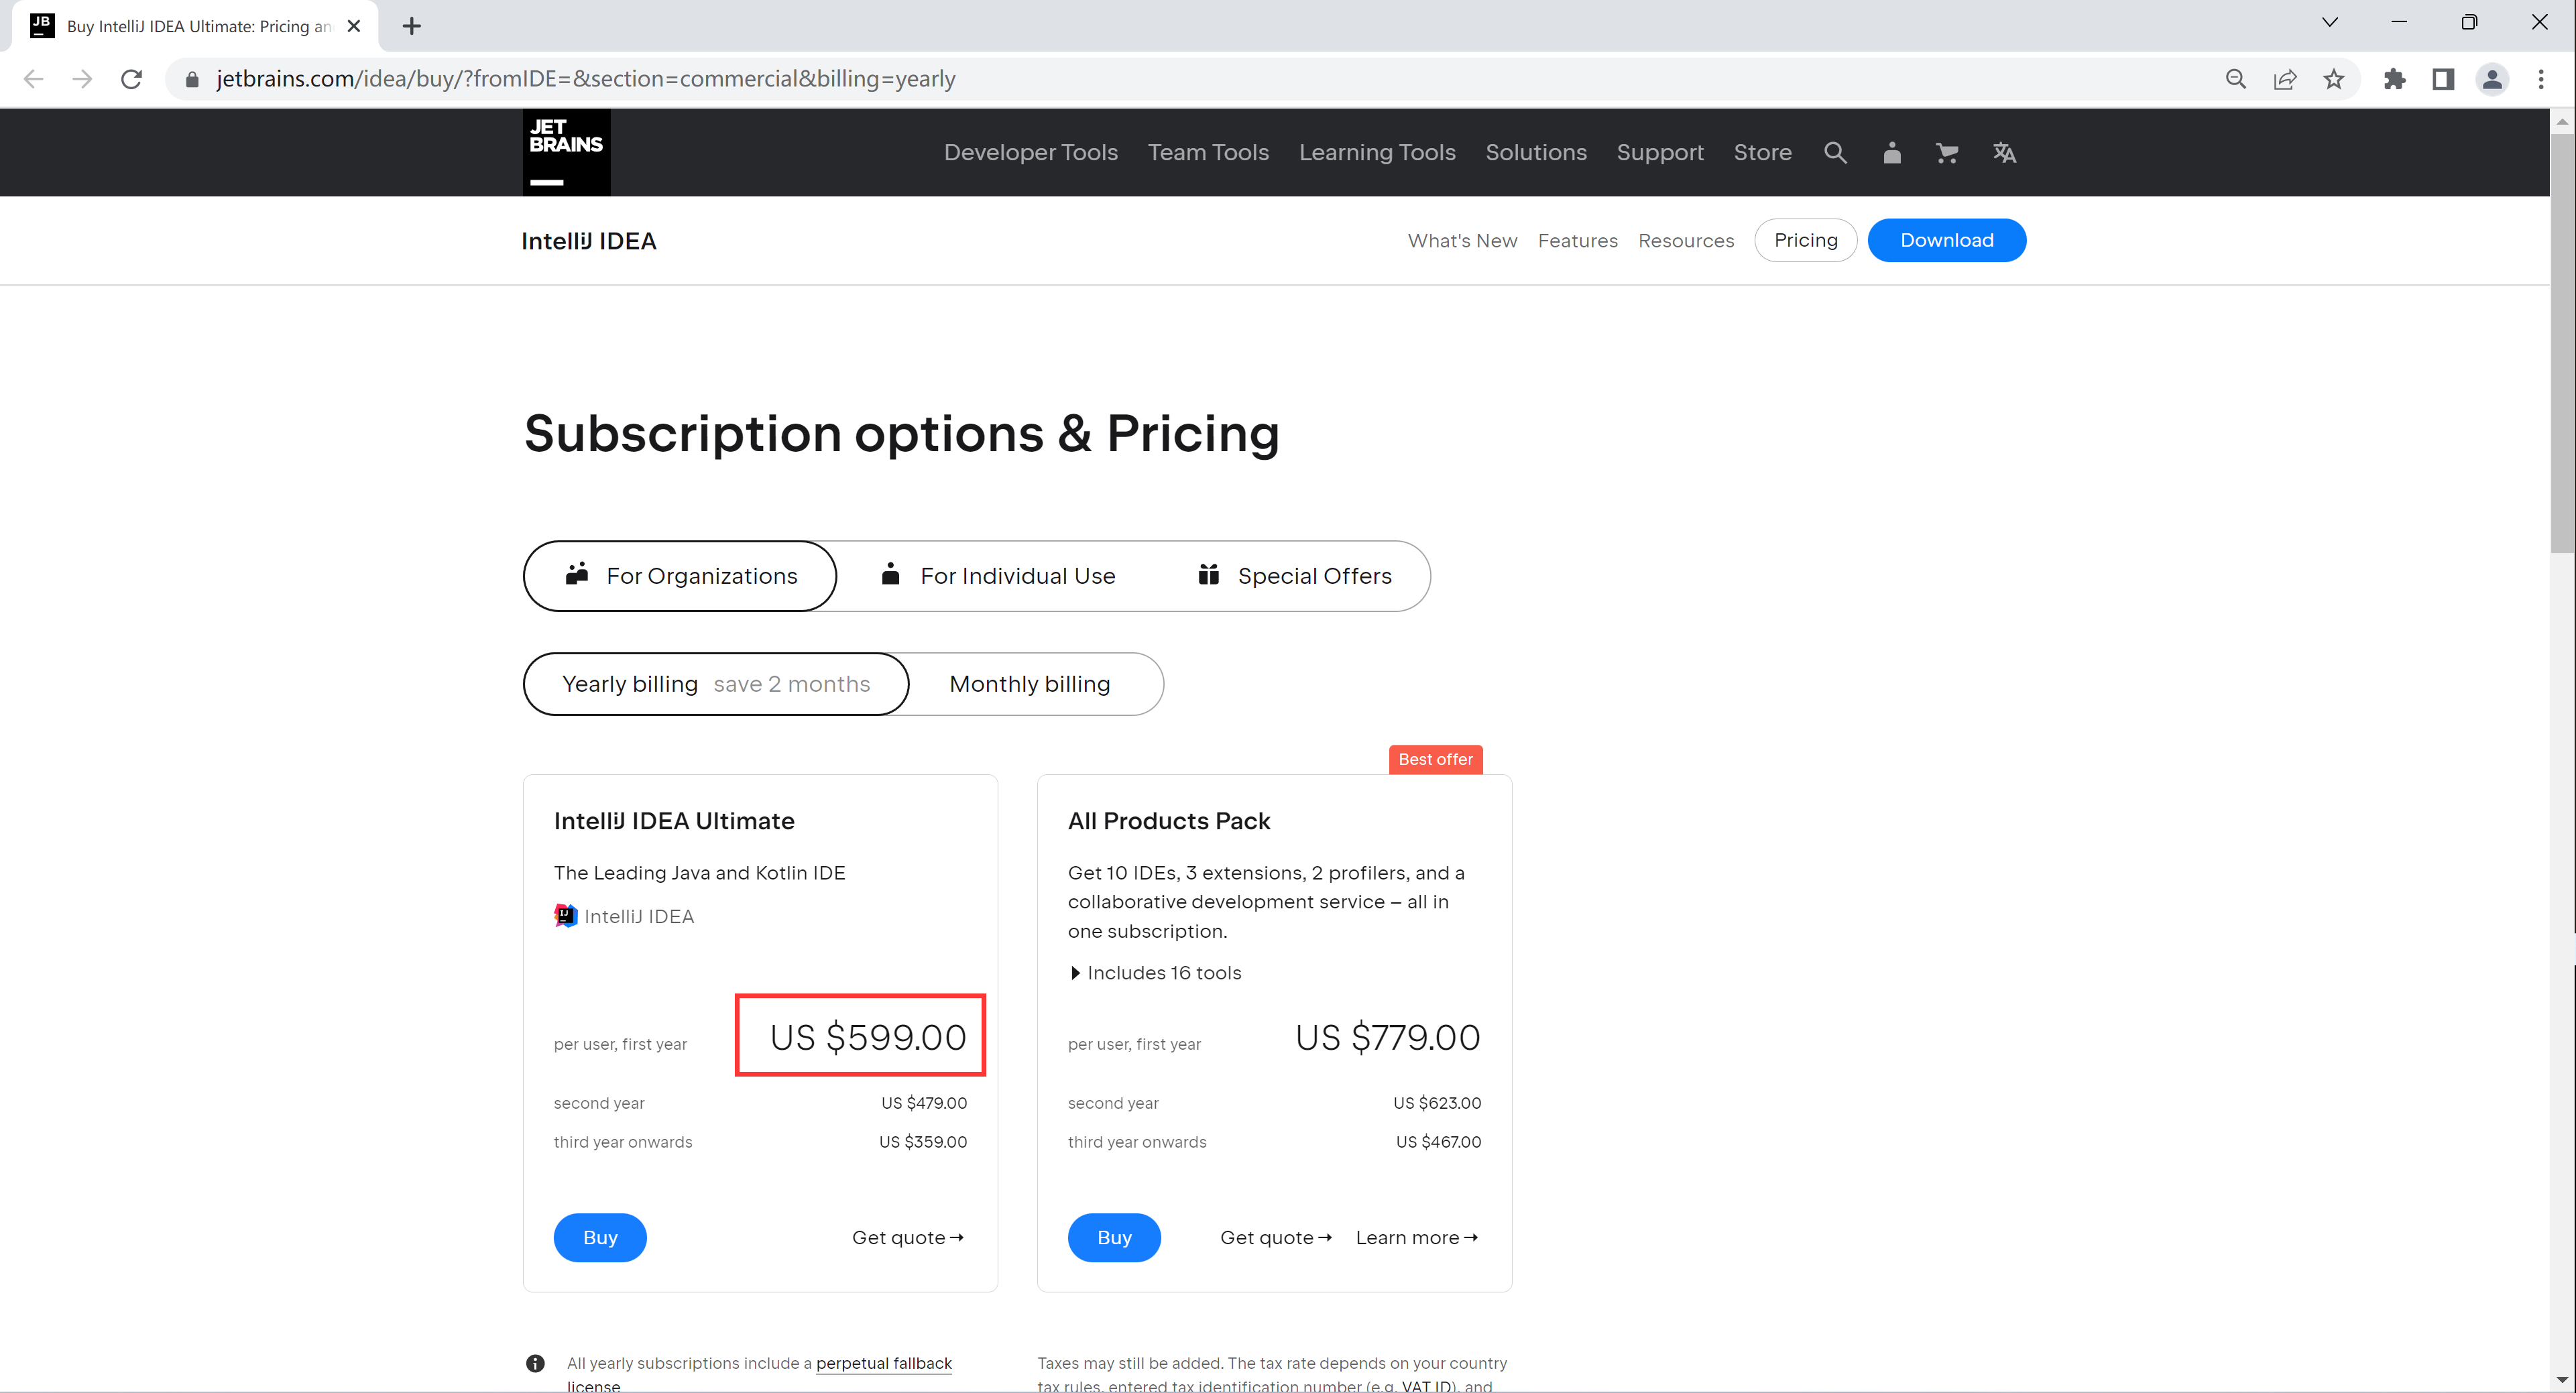The width and height of the screenshot is (2576, 1393).
Task: Open the JetBrains account person icon
Action: [1891, 153]
